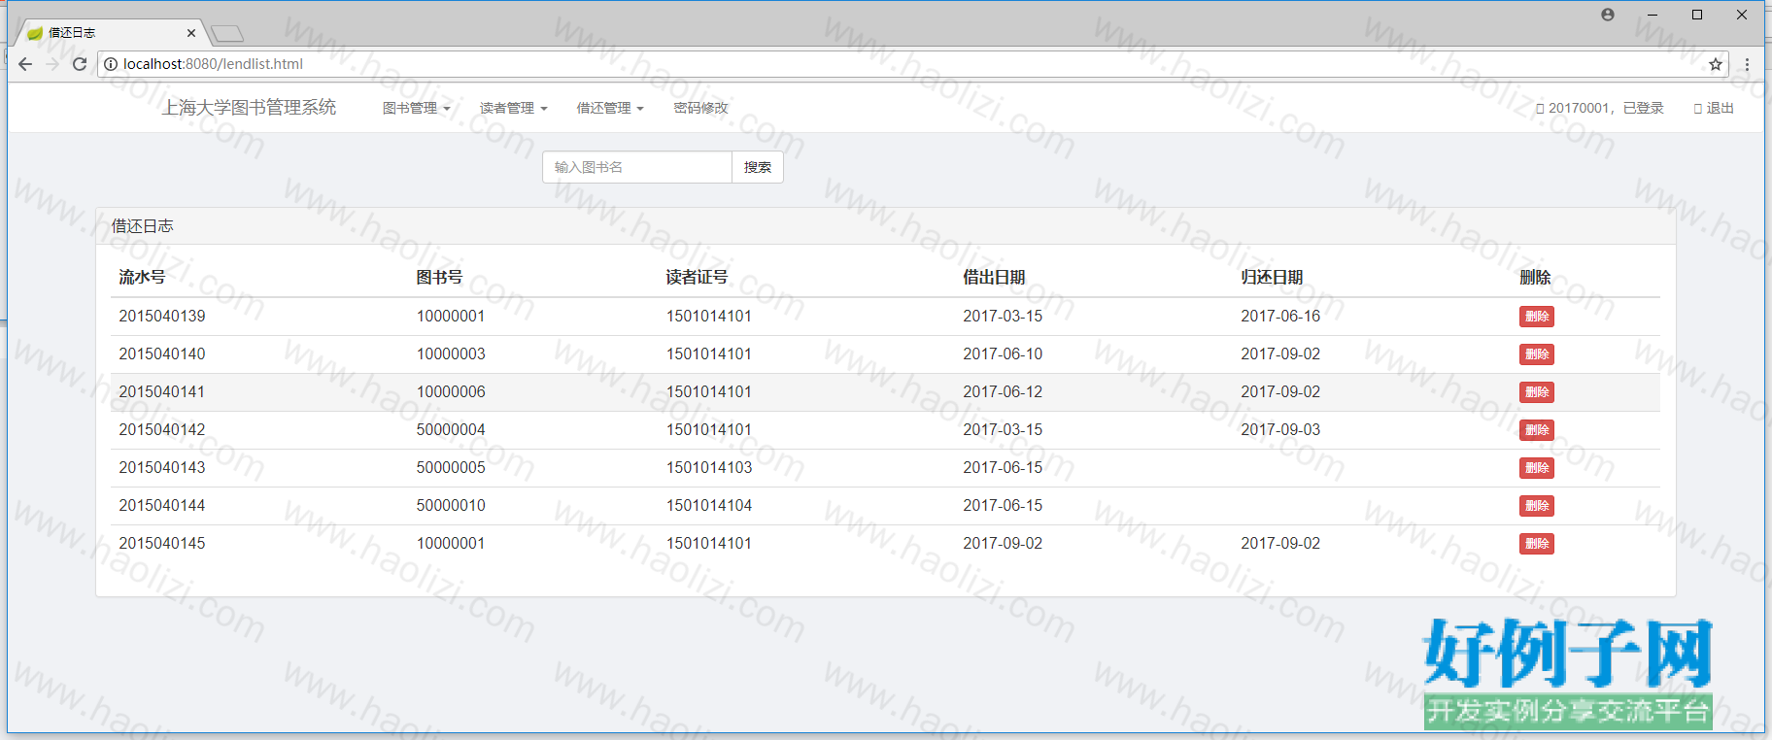Click the 归还日期 column header

point(1272,277)
